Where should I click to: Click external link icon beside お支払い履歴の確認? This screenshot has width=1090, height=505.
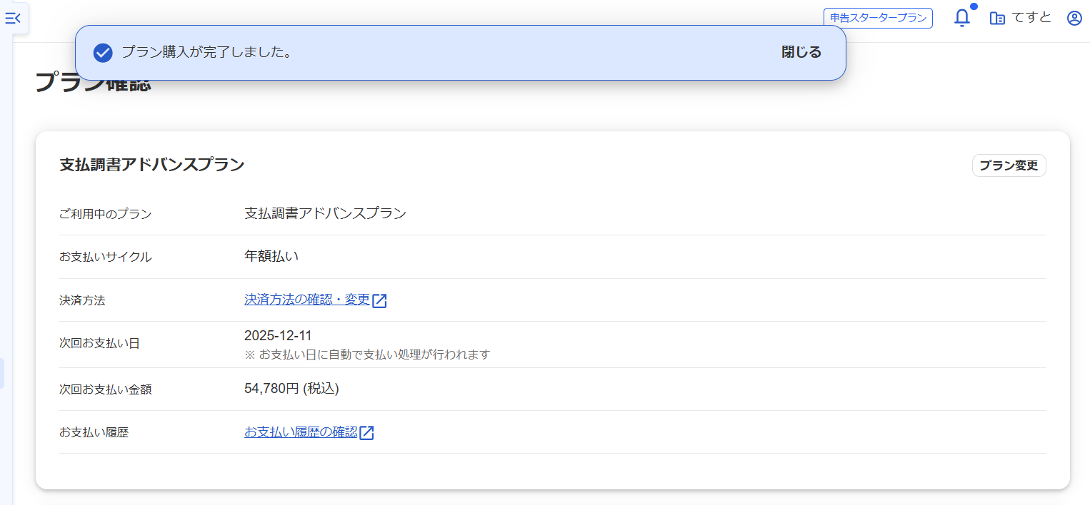tap(367, 433)
